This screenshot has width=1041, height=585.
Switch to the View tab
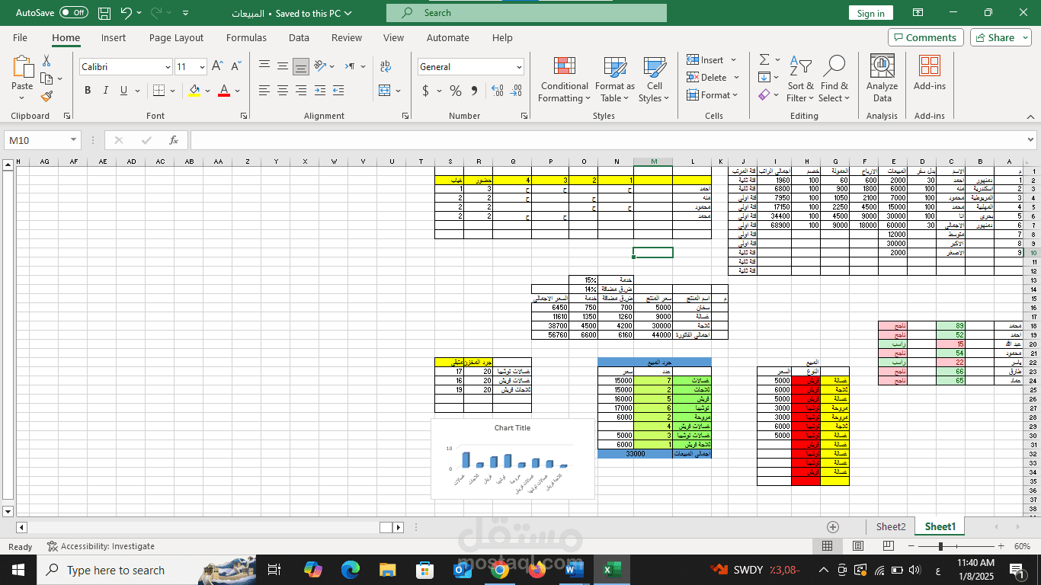tap(393, 37)
